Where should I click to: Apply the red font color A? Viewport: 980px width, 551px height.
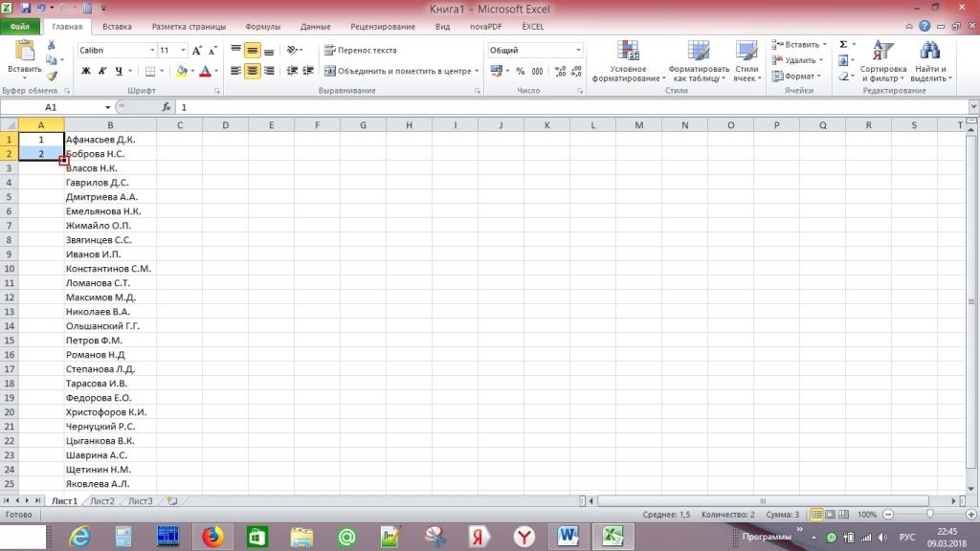pyautogui.click(x=205, y=71)
